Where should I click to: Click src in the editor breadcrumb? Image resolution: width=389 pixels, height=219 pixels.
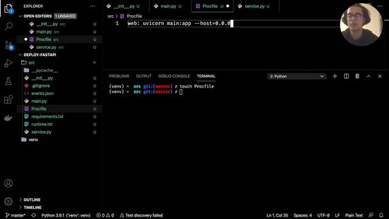tap(111, 16)
